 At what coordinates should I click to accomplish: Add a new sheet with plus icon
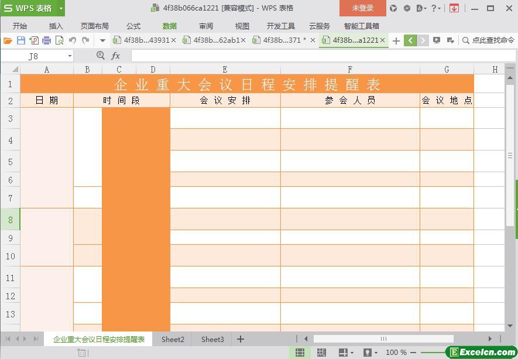(240, 339)
